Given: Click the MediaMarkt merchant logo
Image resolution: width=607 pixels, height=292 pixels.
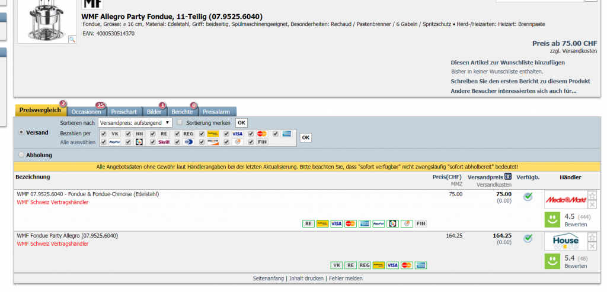Looking at the screenshot, I should click(x=565, y=200).
